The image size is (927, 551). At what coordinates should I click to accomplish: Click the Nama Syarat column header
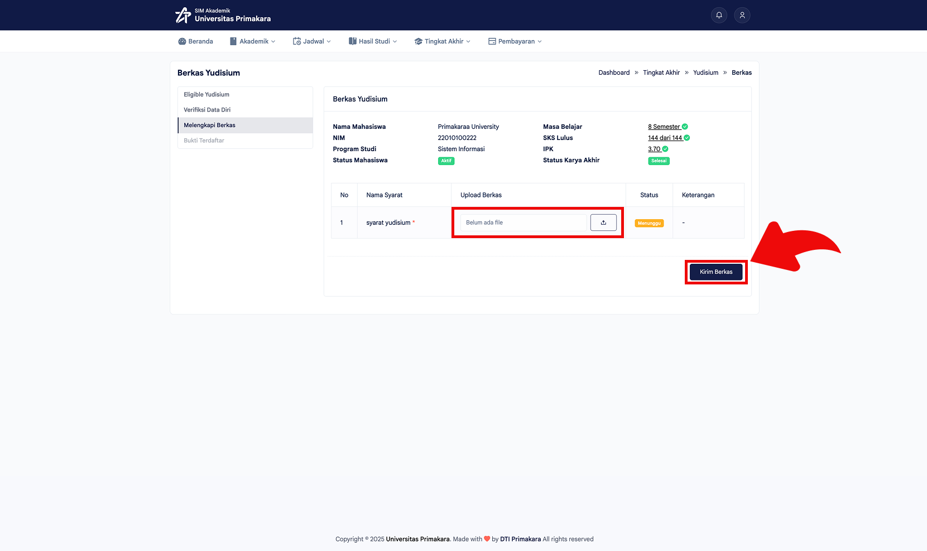(x=385, y=195)
